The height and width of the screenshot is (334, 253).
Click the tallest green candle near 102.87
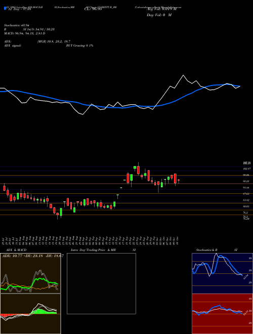(135, 168)
